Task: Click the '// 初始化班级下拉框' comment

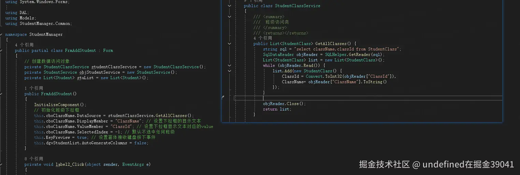Action: coord(57,110)
